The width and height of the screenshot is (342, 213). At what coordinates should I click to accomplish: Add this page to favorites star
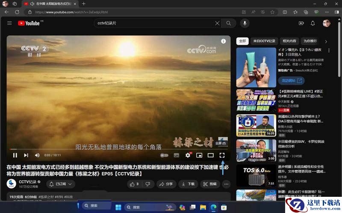[272, 12]
